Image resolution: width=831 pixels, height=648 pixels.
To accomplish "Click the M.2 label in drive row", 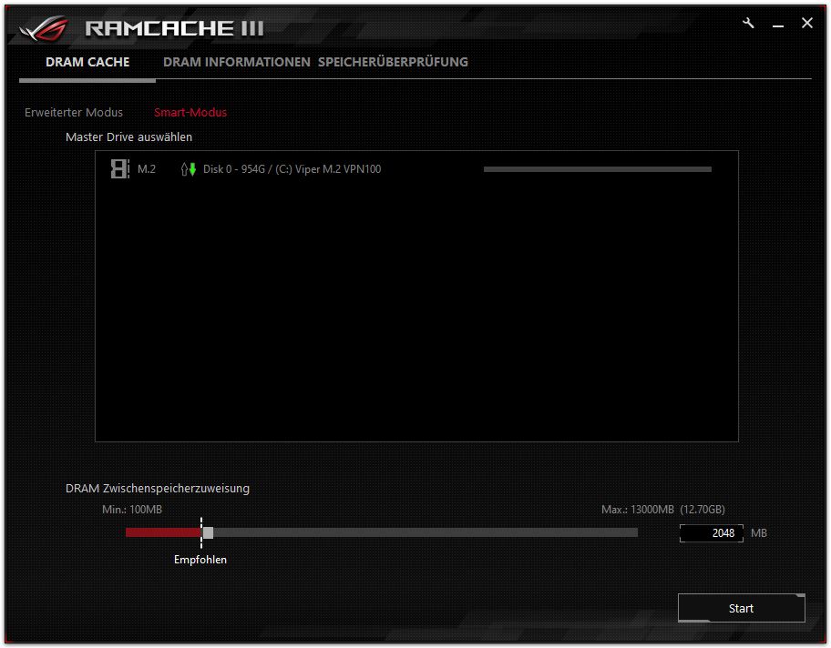I will [147, 169].
